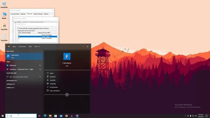Expand the Settings results group
The image size is (210, 118).
pos(11,84)
